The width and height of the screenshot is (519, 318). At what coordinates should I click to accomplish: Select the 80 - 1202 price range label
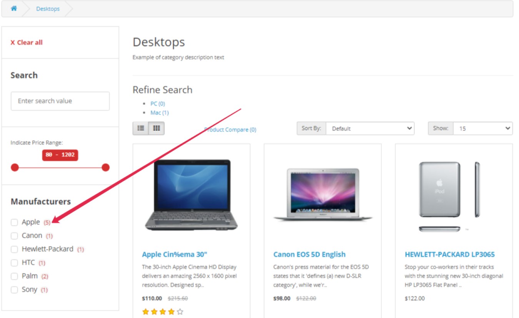60,155
